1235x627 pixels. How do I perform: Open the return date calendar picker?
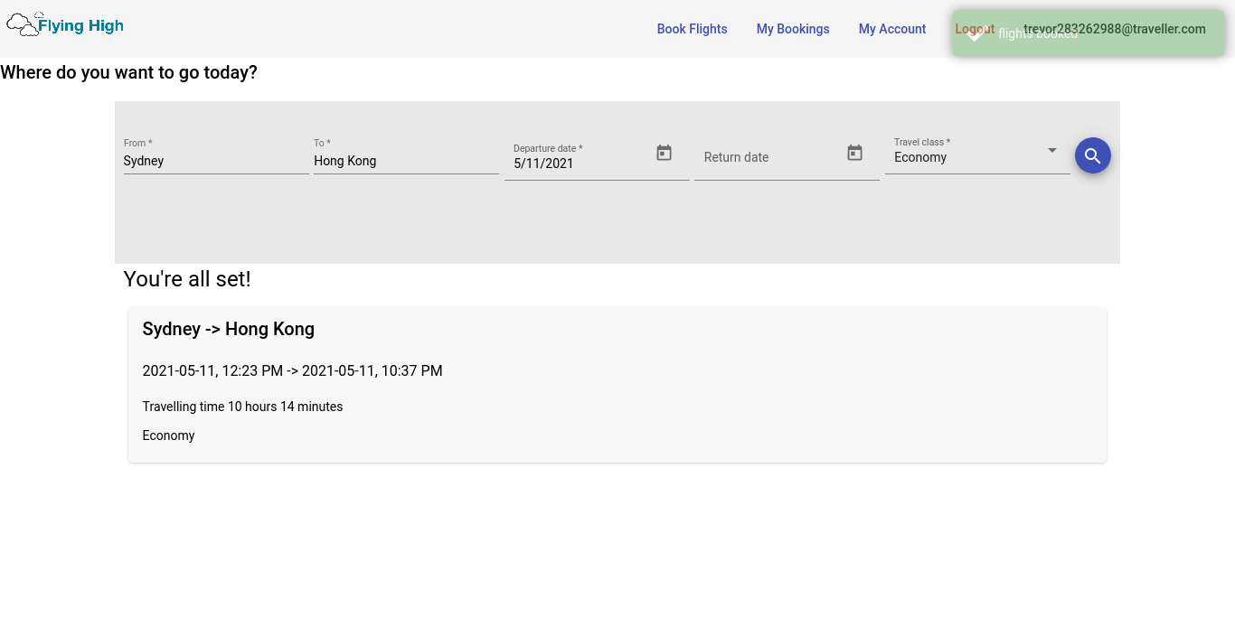coord(854,153)
